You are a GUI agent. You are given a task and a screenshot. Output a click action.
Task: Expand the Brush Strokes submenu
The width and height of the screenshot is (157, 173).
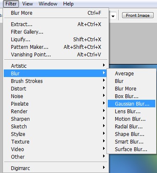[x=55, y=81]
